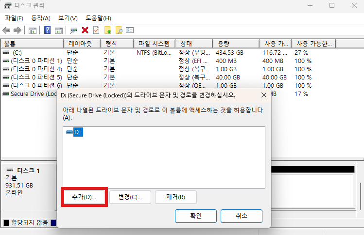Cancel with the 취소 button
364x235 pixels.
(242, 216)
